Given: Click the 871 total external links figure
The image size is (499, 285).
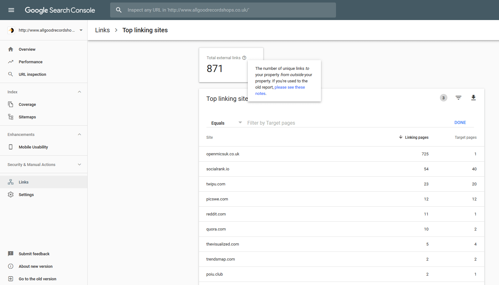Looking at the screenshot, I should [215, 68].
